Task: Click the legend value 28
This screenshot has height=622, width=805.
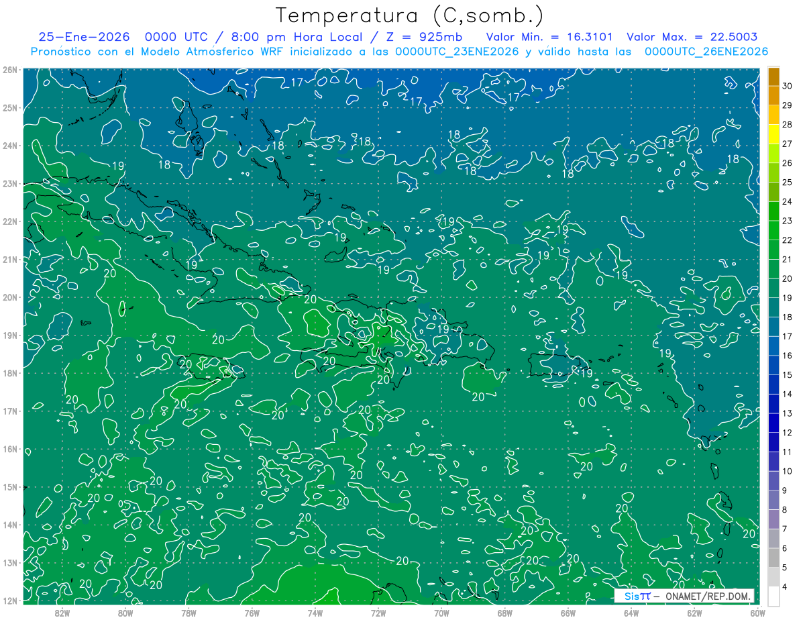Action: pos(788,125)
